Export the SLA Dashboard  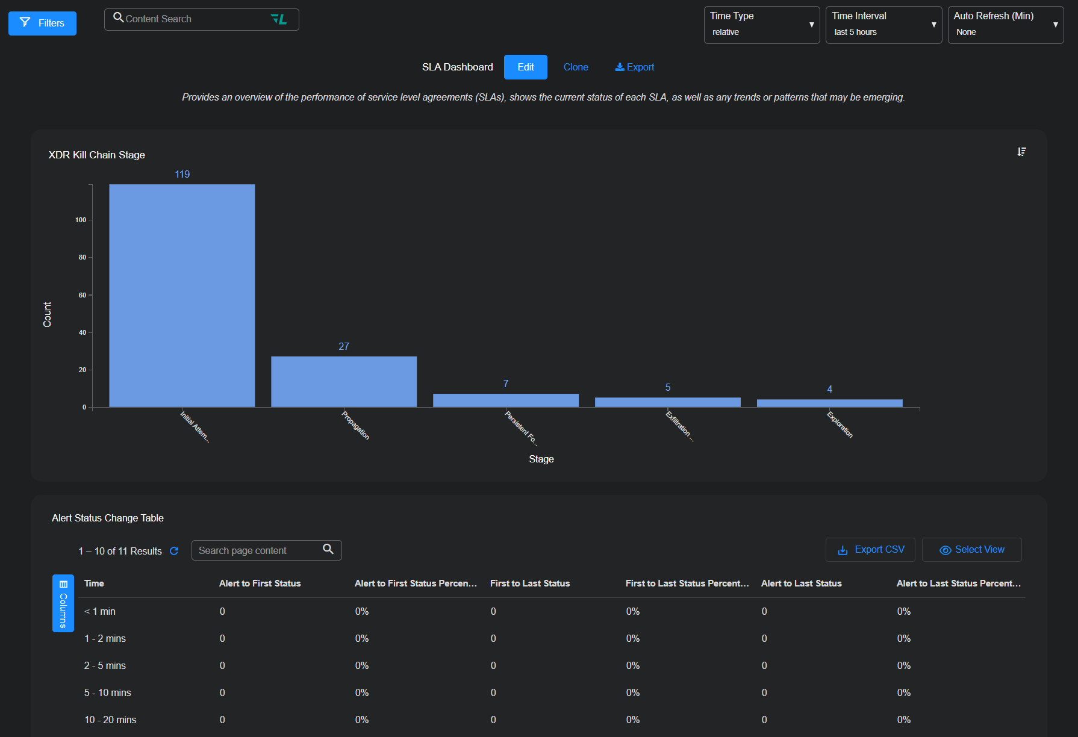coord(634,67)
